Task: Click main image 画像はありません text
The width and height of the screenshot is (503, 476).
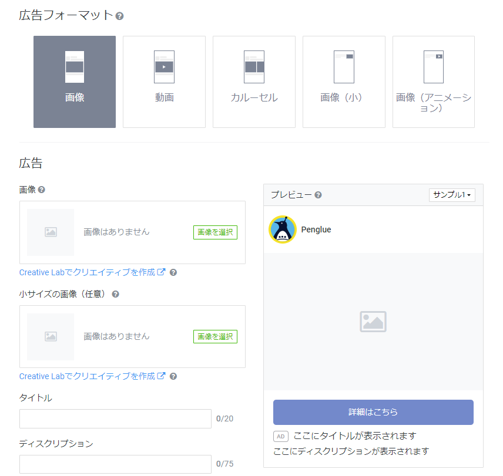Action: pos(116,232)
